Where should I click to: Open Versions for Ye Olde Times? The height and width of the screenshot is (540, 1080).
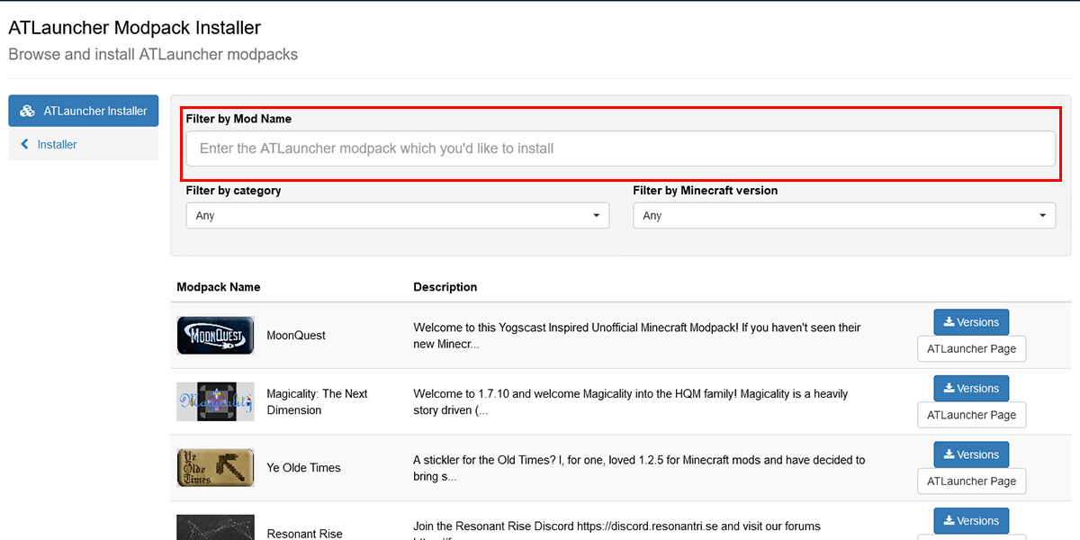(x=971, y=454)
